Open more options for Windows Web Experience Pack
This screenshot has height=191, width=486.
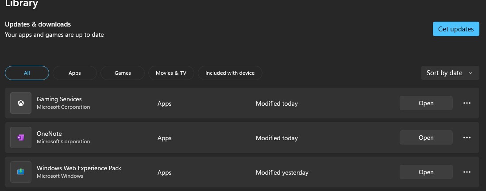pos(467,172)
